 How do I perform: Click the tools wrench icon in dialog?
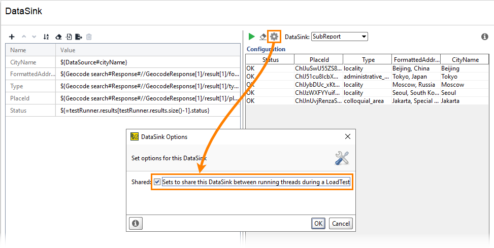pos(342,158)
